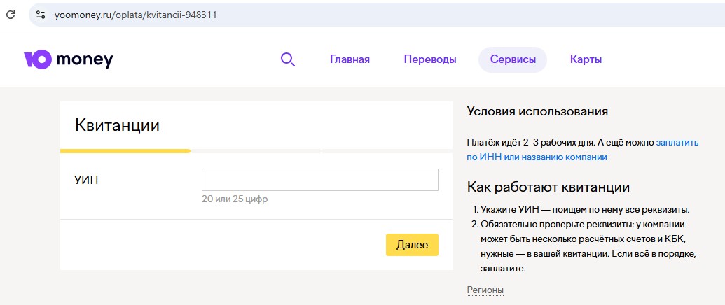725x305 pixels.
Task: Follow the заплатить по ИНН link
Action: 677,143
